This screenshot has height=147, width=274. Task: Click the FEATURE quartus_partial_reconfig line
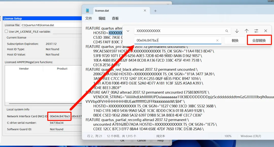(x=137, y=120)
